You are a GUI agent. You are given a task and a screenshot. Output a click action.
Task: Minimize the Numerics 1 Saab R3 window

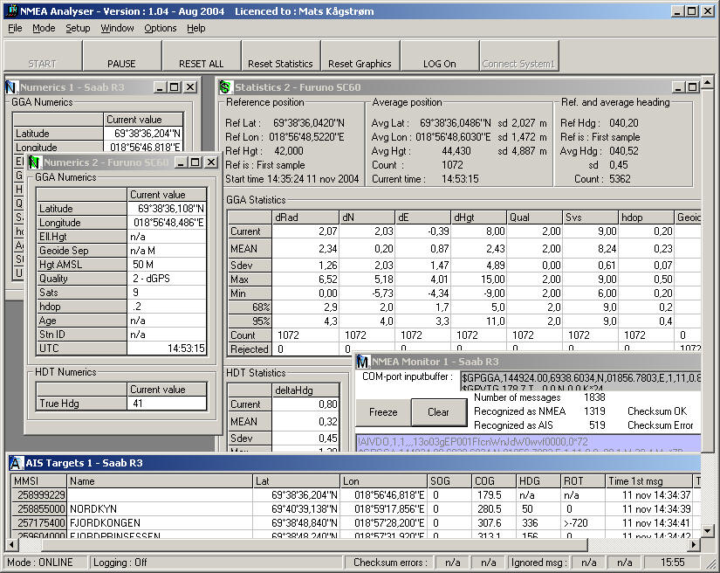click(x=161, y=87)
